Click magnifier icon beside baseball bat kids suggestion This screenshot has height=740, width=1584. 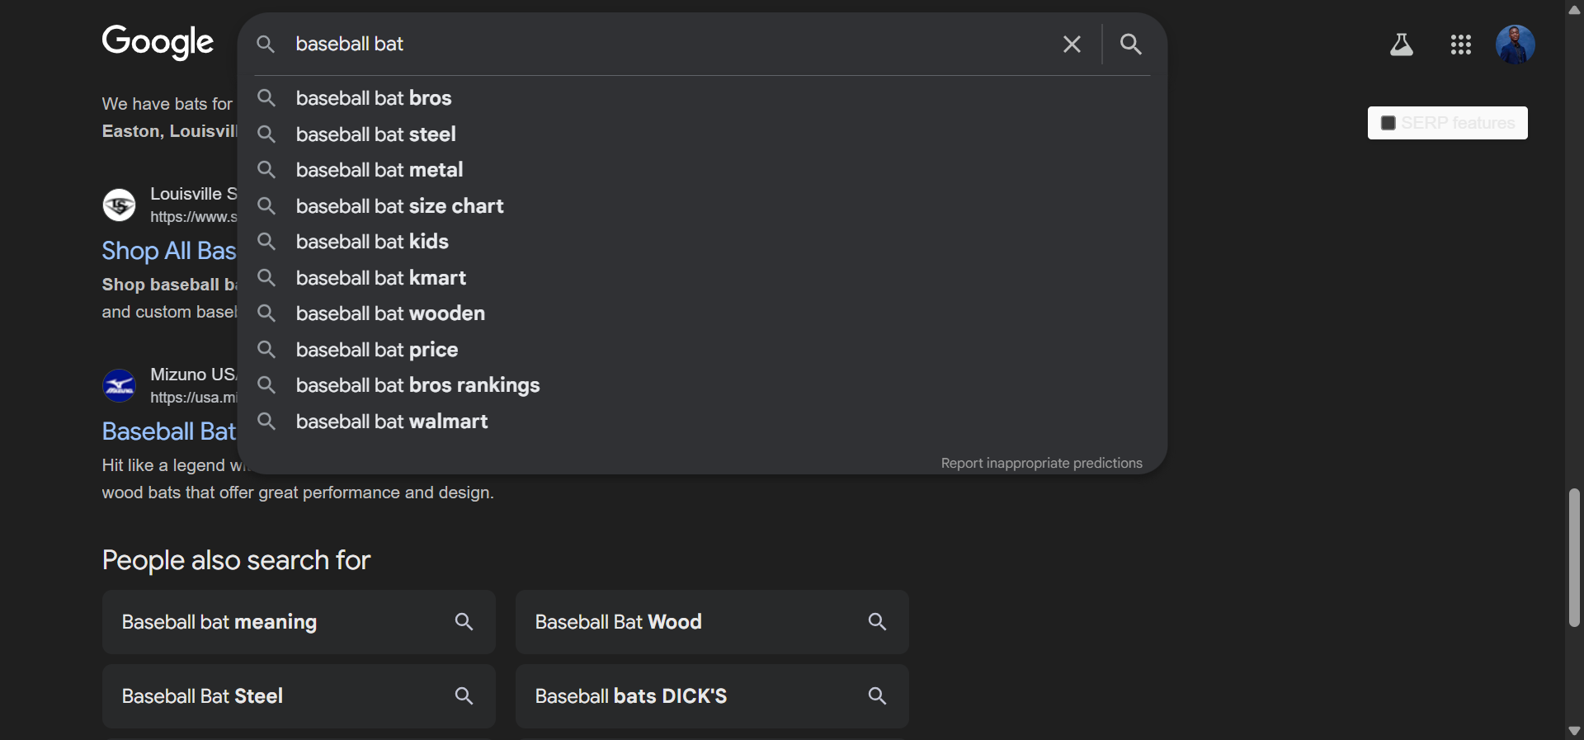click(266, 242)
